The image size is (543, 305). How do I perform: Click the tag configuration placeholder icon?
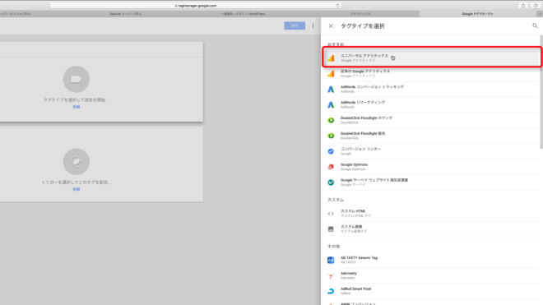click(x=77, y=79)
